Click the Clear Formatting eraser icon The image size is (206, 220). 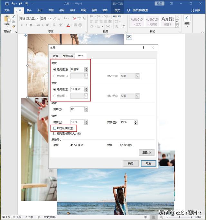coord(74,18)
